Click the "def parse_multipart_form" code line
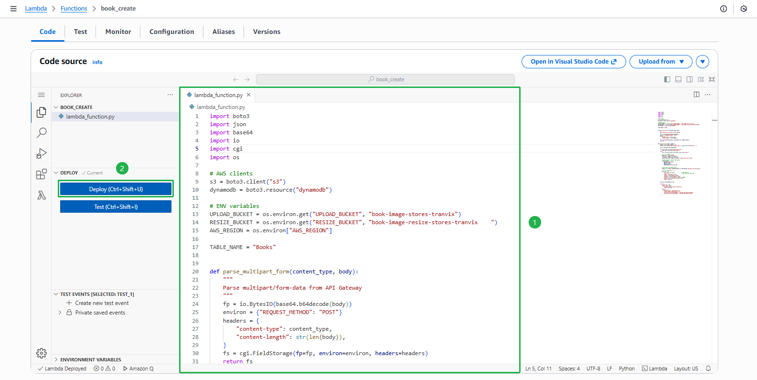Screen dimensions: 757x380 click(284, 271)
